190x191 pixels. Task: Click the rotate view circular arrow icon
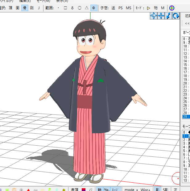[x=176, y=16]
